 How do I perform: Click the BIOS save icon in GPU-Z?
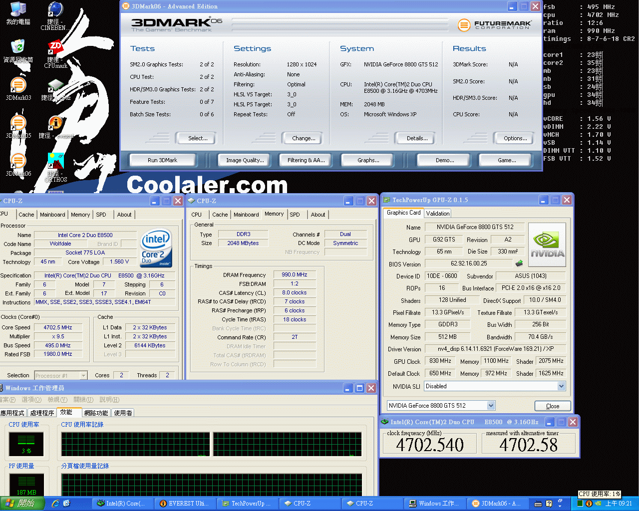519,263
